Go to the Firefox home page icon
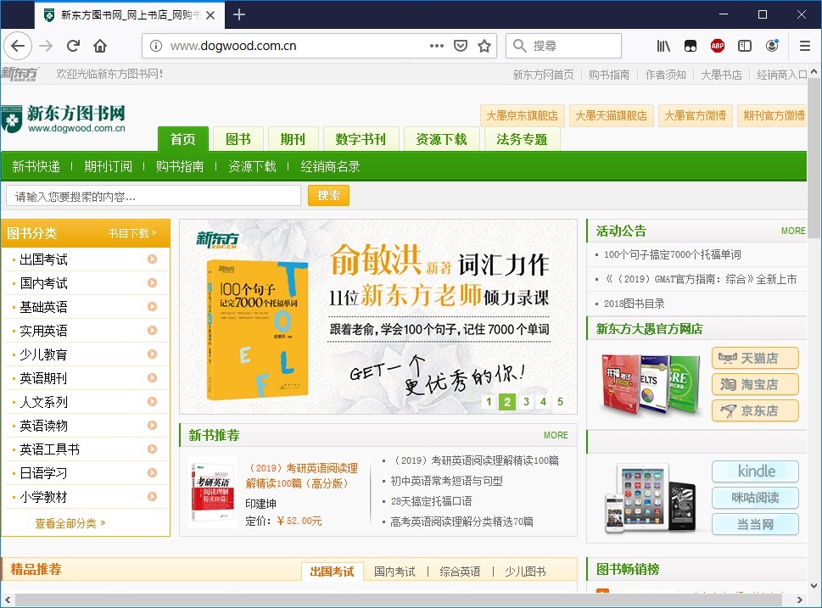 (x=100, y=46)
